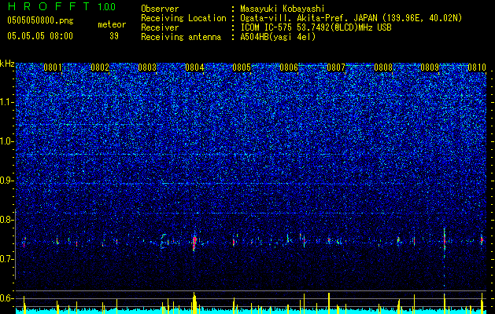Image resolution: width=495 pixels, height=314 pixels.
Task: Click the antenna value A504HB(yagi 4el)
Action: [278, 37]
